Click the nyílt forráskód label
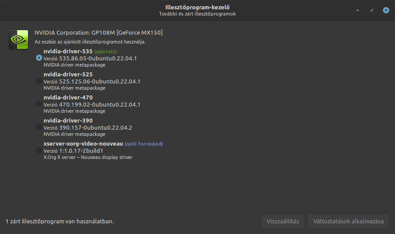 [x=144, y=144]
